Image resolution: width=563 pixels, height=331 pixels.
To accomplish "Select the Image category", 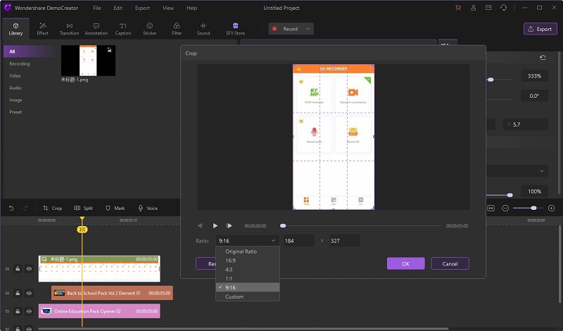I will pos(15,100).
